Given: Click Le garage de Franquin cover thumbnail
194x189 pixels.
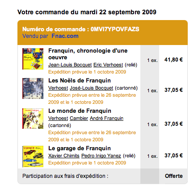Looking at the screenshot, I should point(33,156).
